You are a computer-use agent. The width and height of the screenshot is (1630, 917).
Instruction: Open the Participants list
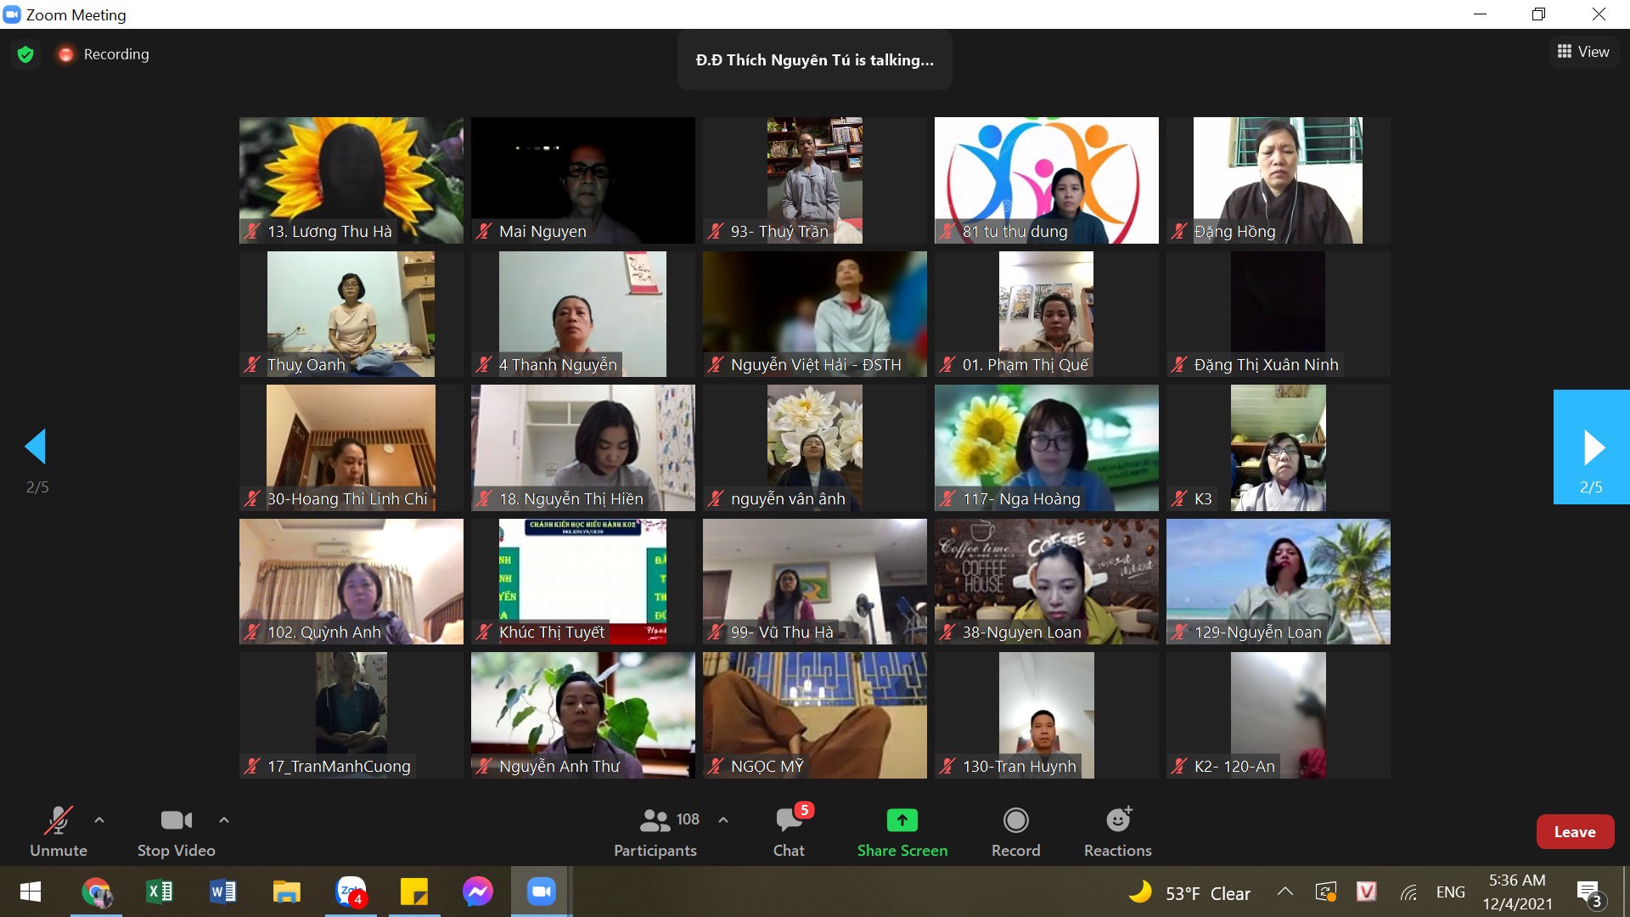[x=655, y=830]
